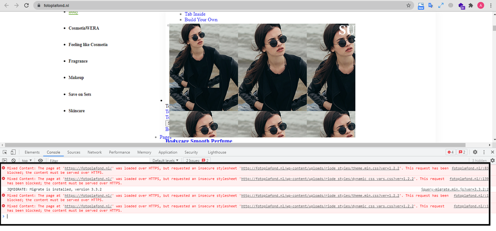Expand the Default levels dropdown
Image resolution: width=496 pixels, height=231 pixels.
tap(165, 161)
